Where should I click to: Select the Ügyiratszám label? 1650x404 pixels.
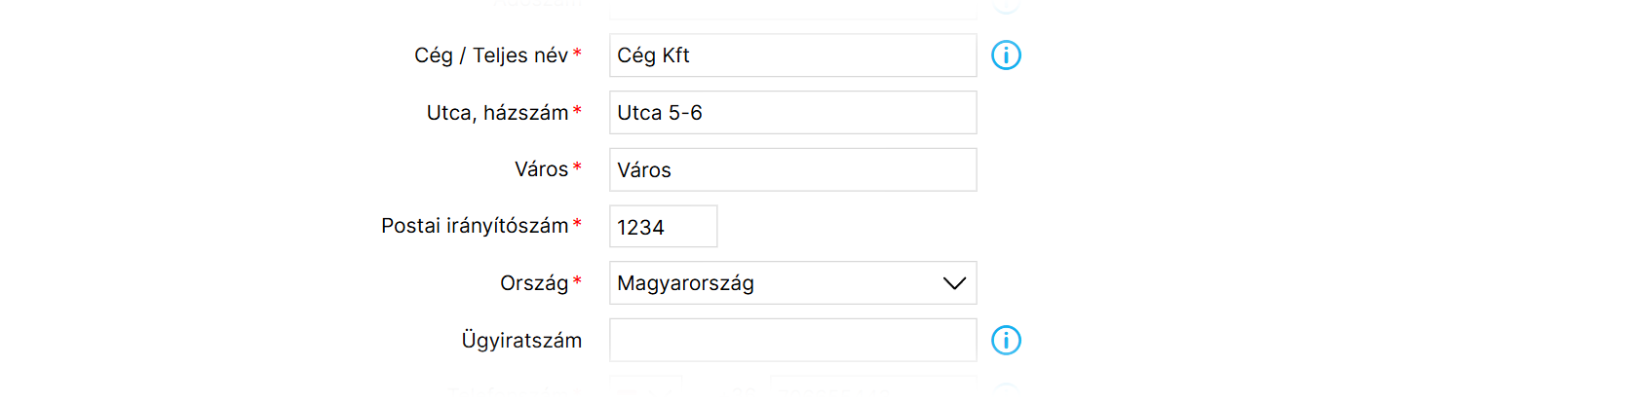521,341
